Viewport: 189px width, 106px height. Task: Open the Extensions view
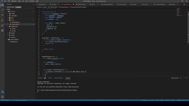click(x=2, y=26)
